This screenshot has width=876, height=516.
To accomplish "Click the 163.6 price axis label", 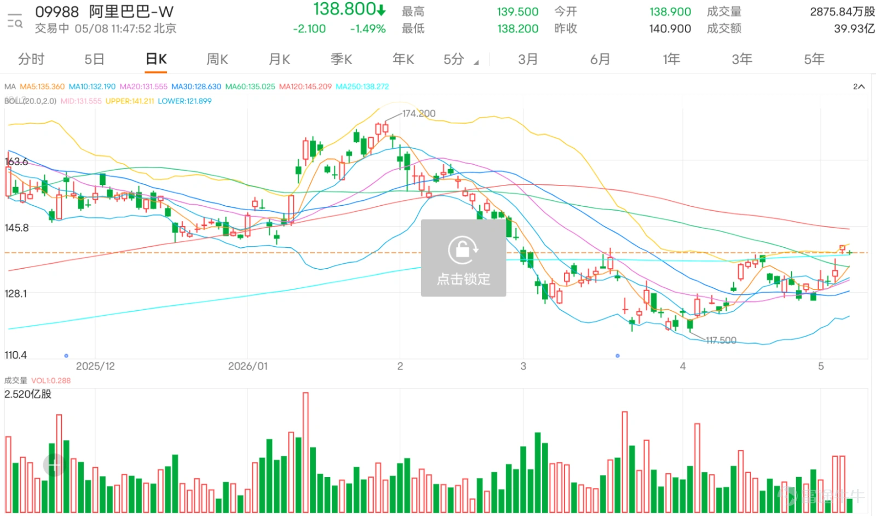I will click(16, 161).
